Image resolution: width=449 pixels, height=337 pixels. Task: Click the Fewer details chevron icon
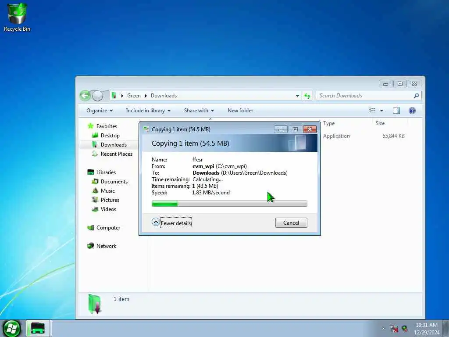[x=156, y=222]
